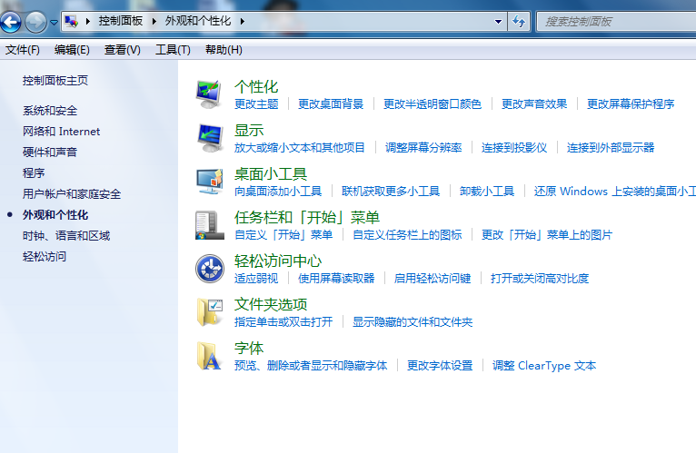
Task: Open 用户帐户和家庭安全 in the sidebar
Action: [72, 194]
